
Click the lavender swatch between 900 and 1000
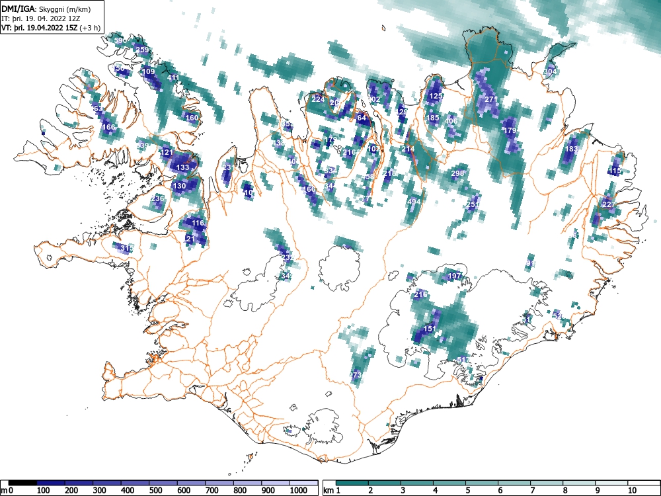(x=275, y=483)
